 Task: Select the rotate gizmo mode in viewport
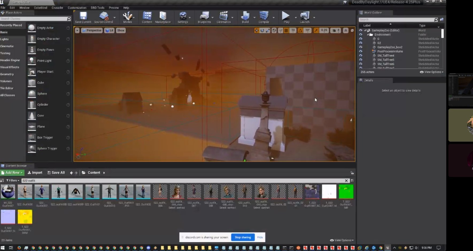point(262,30)
